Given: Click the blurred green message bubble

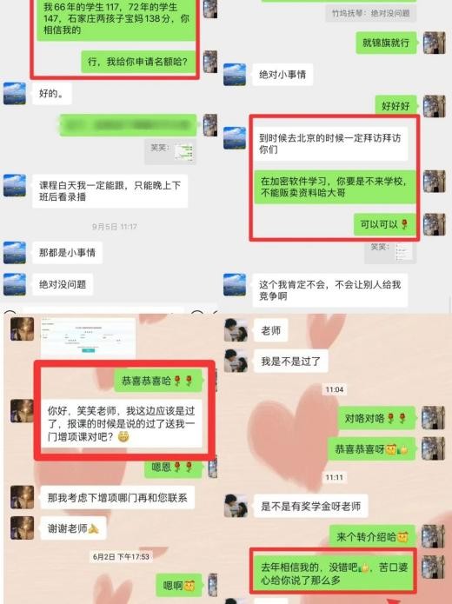Looking at the screenshot, I should (128, 125).
